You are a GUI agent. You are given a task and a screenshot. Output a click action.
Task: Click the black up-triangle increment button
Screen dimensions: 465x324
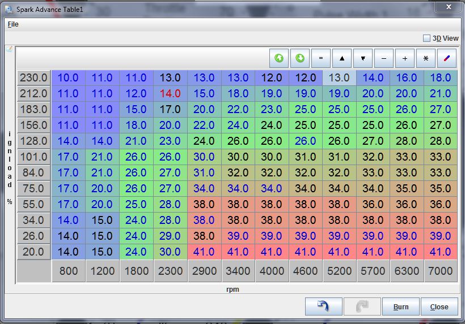pyautogui.click(x=342, y=58)
